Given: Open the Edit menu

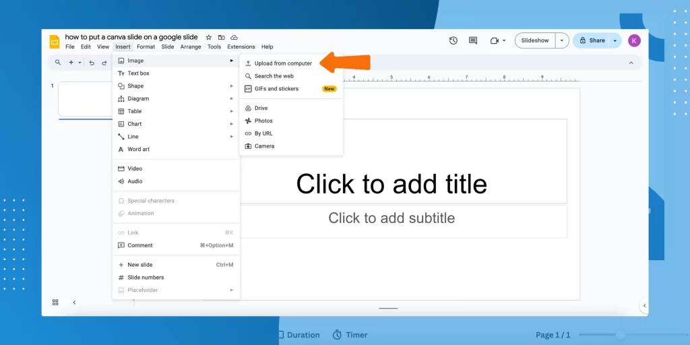Looking at the screenshot, I should pos(86,46).
